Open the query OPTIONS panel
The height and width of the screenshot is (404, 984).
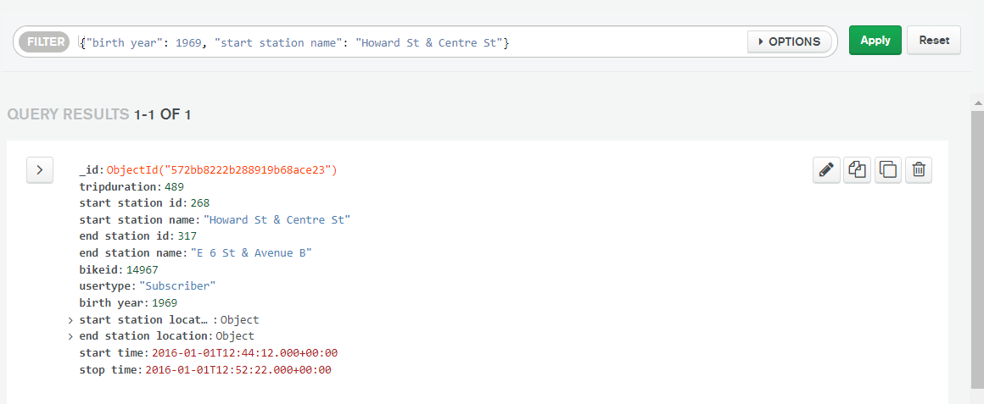[789, 42]
